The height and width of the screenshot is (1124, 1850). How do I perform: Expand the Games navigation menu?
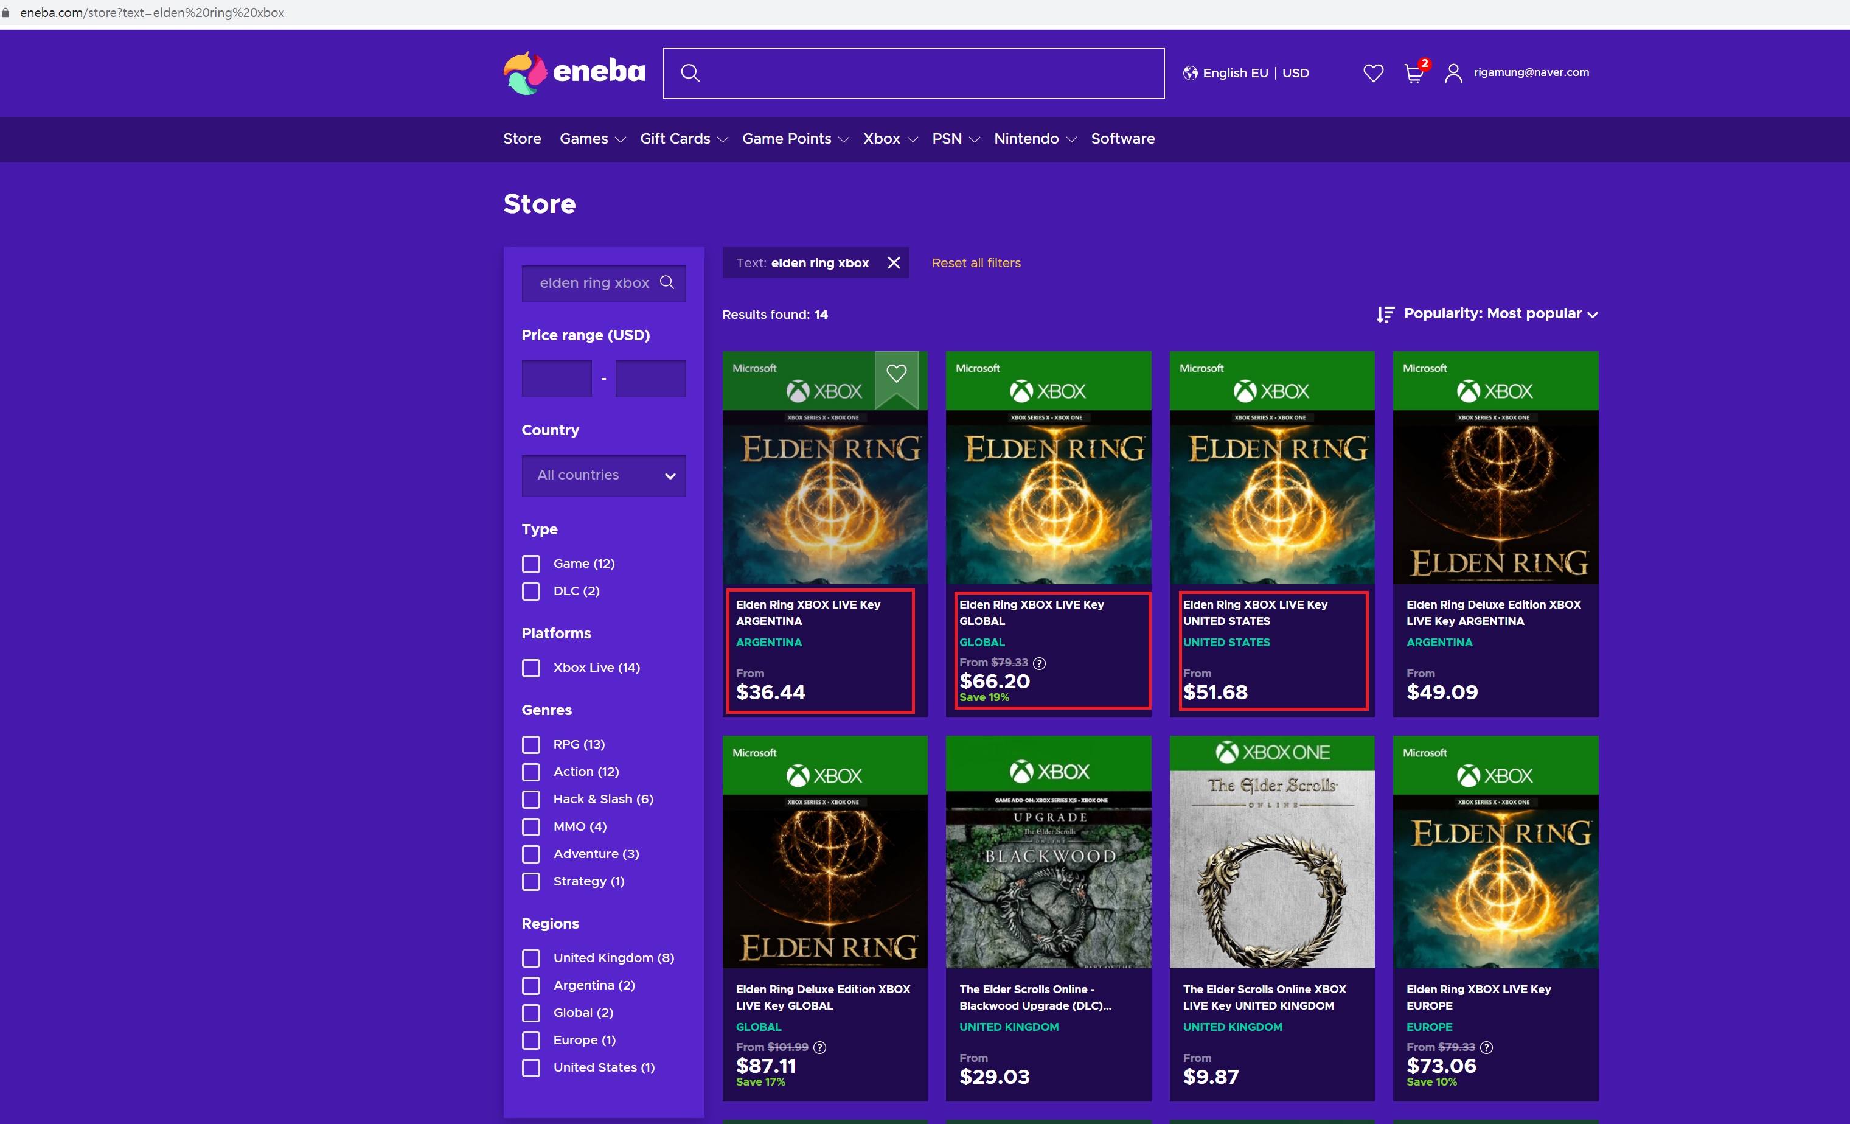tap(593, 139)
